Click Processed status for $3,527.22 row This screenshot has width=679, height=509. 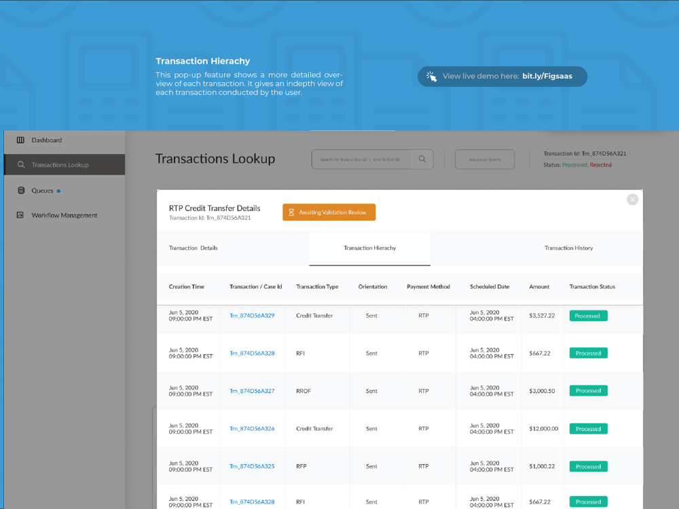[x=588, y=316]
